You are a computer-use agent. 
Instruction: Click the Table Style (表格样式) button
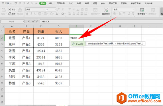tap(153, 11)
